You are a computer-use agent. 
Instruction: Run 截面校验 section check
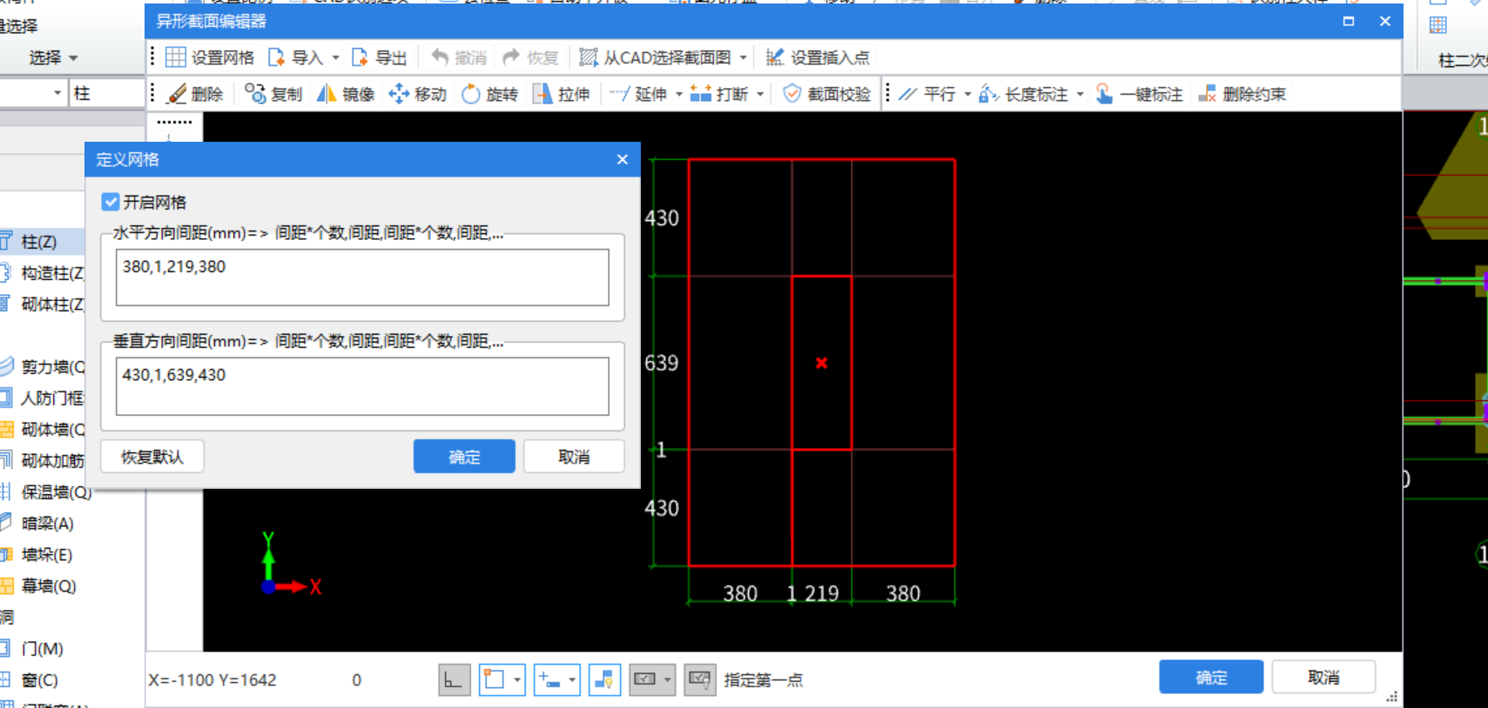tap(826, 94)
